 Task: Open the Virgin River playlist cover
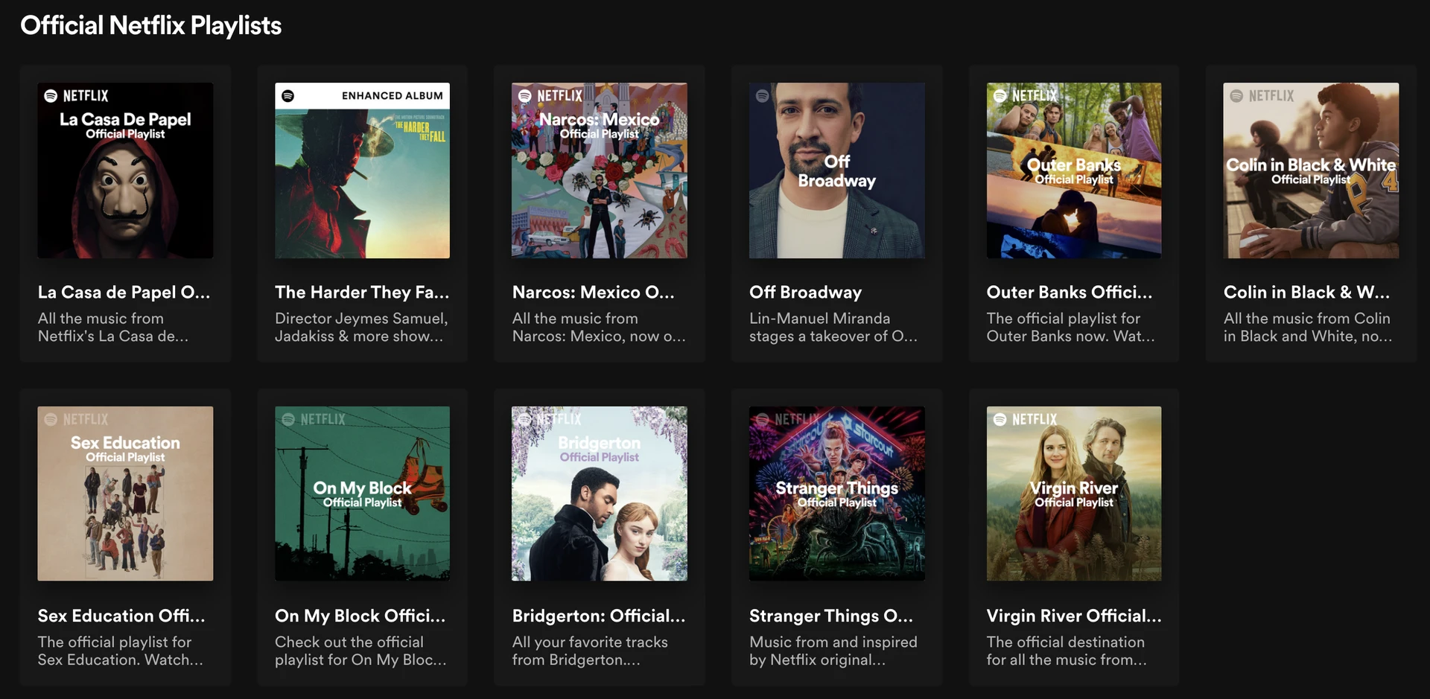1074,494
